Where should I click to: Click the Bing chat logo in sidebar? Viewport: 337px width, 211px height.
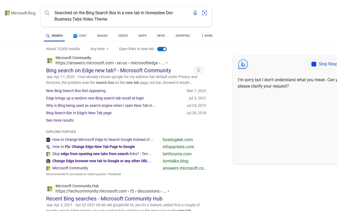click(x=243, y=64)
